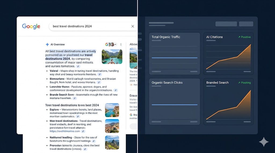
Task: Click the 'Man travel destinations' bullet title
Action: tap(64, 121)
